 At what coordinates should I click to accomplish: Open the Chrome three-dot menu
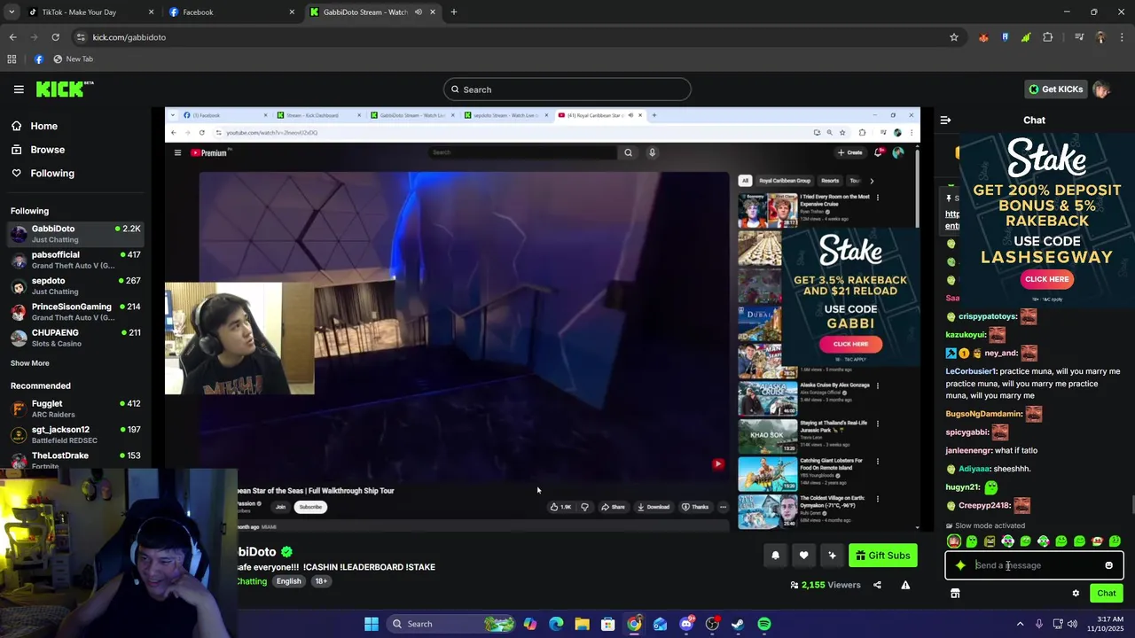1122,37
